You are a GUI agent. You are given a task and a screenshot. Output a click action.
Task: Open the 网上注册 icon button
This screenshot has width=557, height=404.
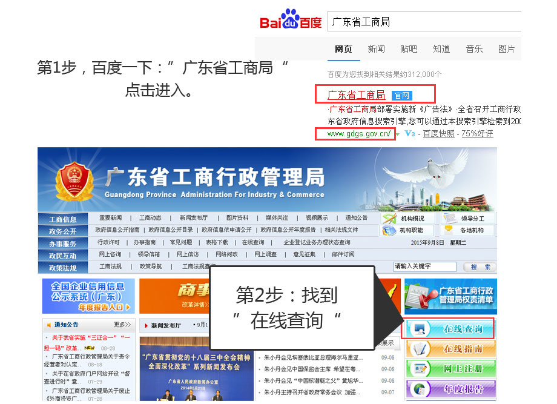[449, 368]
